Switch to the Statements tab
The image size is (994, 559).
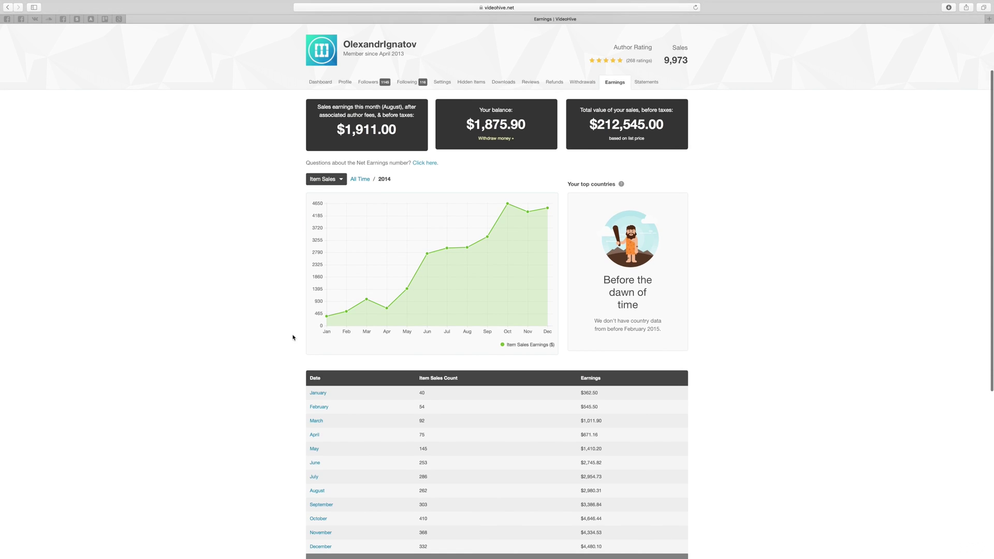646,82
